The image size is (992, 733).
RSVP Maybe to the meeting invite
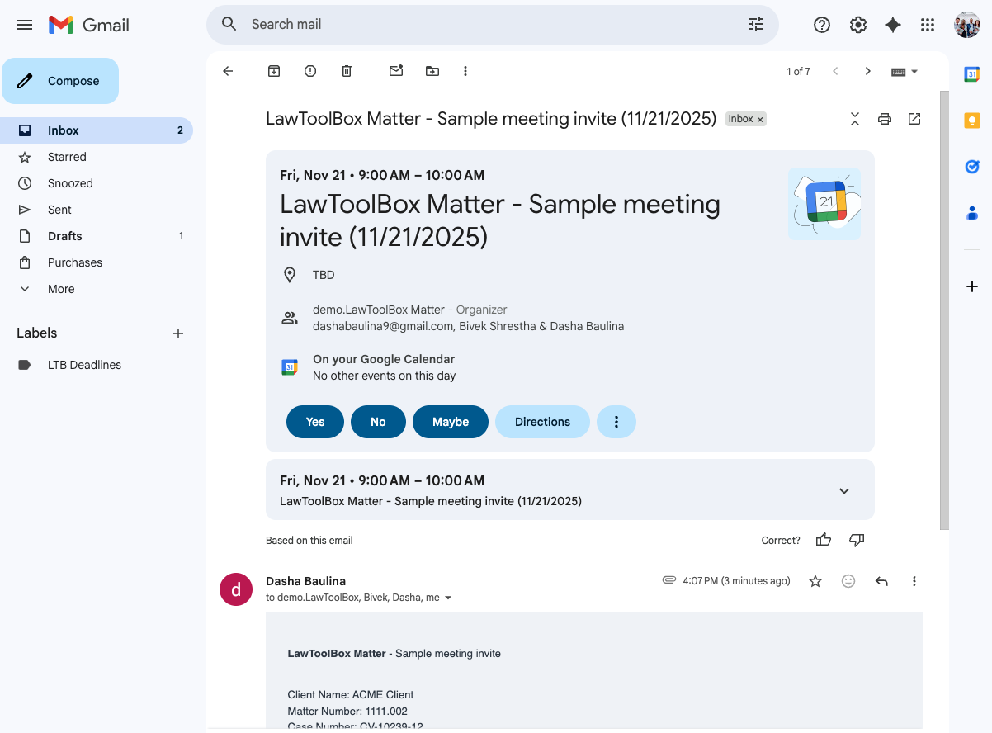pos(451,422)
